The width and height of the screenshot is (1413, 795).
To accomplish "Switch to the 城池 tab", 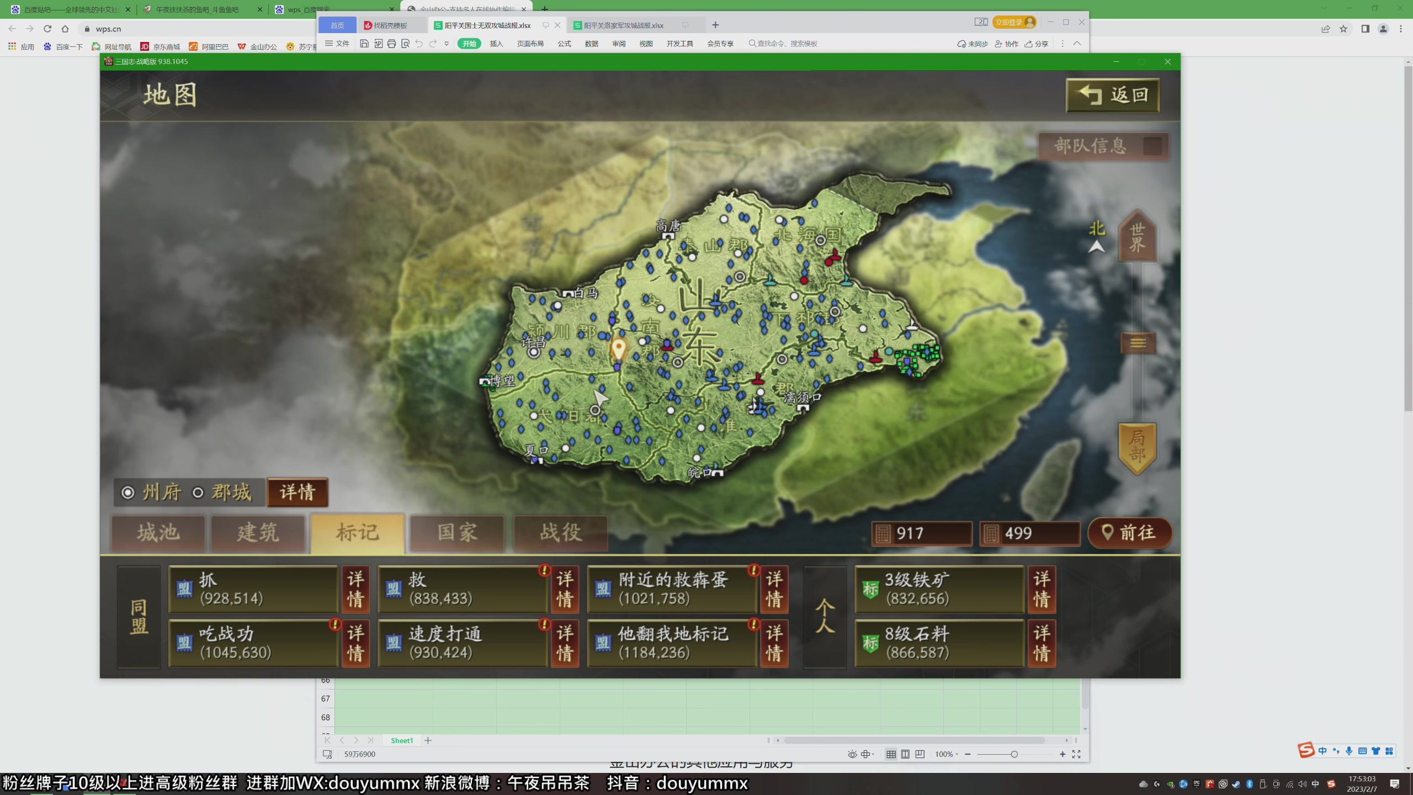I will [x=158, y=533].
